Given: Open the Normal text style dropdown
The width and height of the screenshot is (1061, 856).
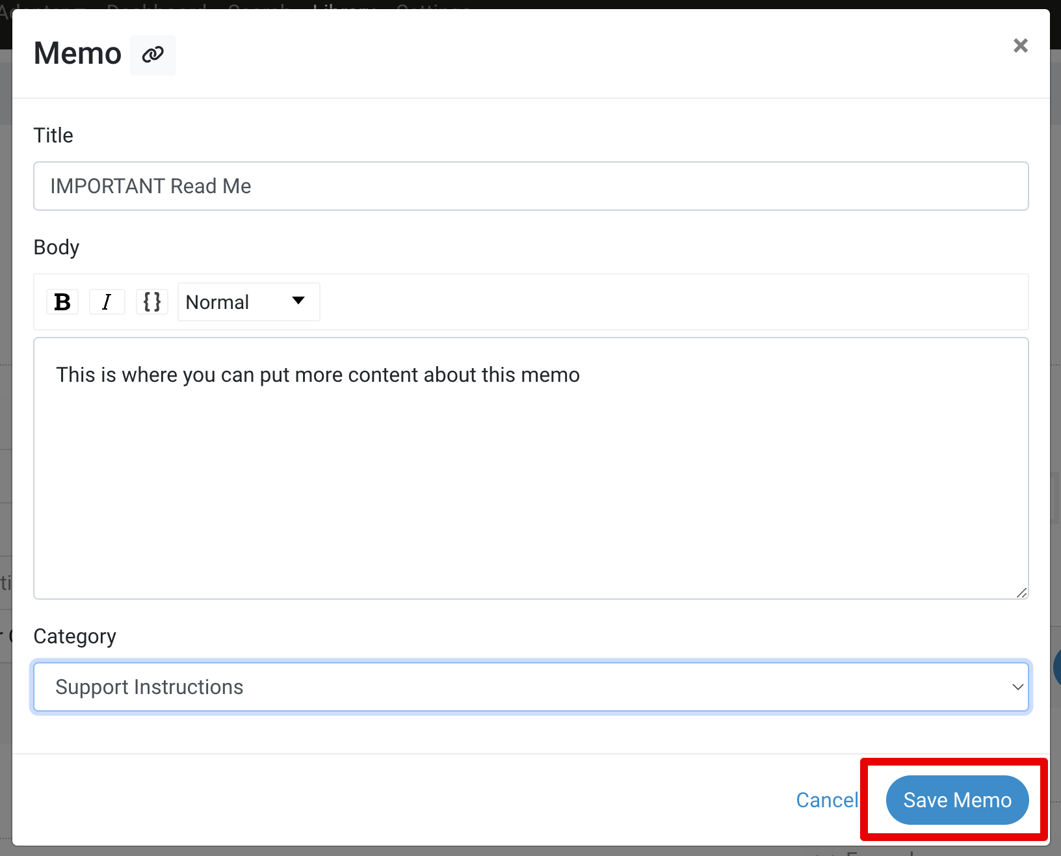Looking at the screenshot, I should pos(249,302).
